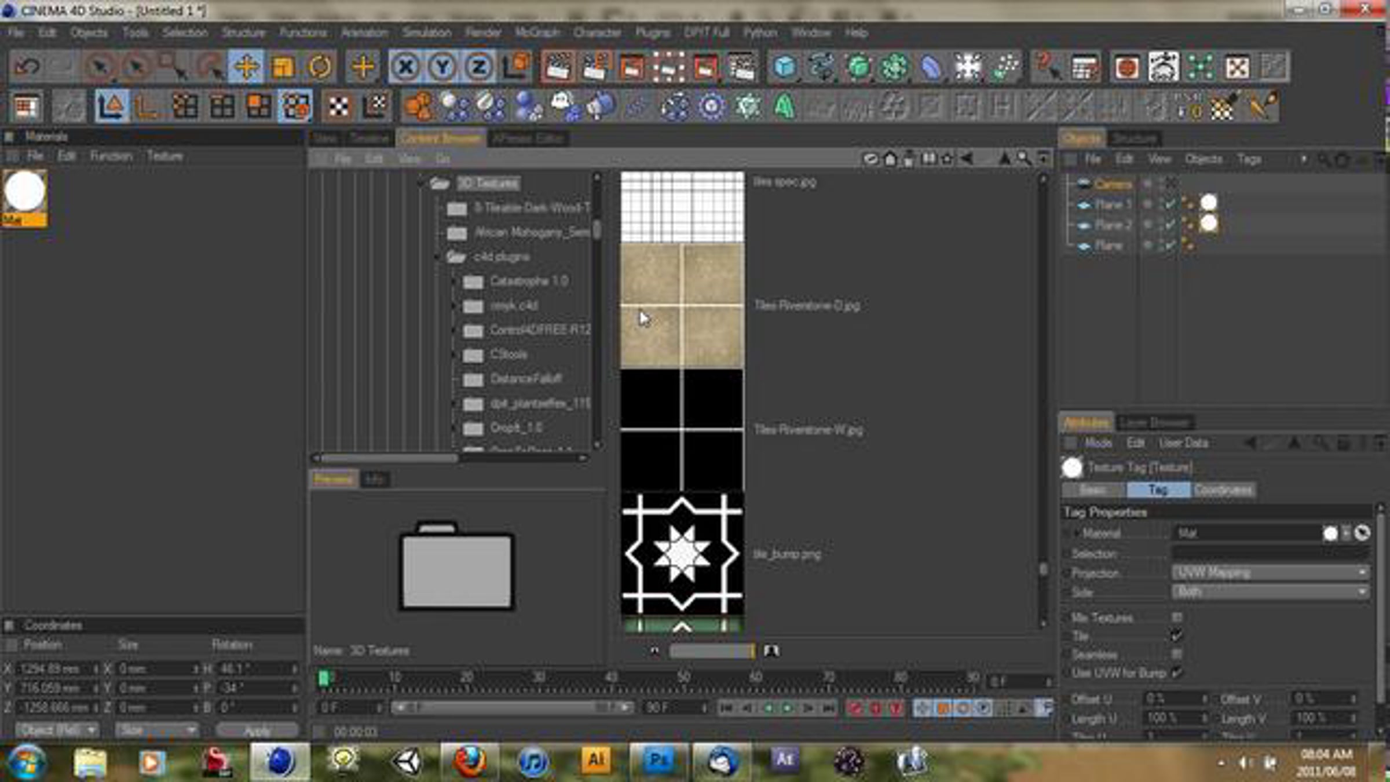Image resolution: width=1390 pixels, height=782 pixels.
Task: Toggle the Z axis lock
Action: pyautogui.click(x=478, y=67)
